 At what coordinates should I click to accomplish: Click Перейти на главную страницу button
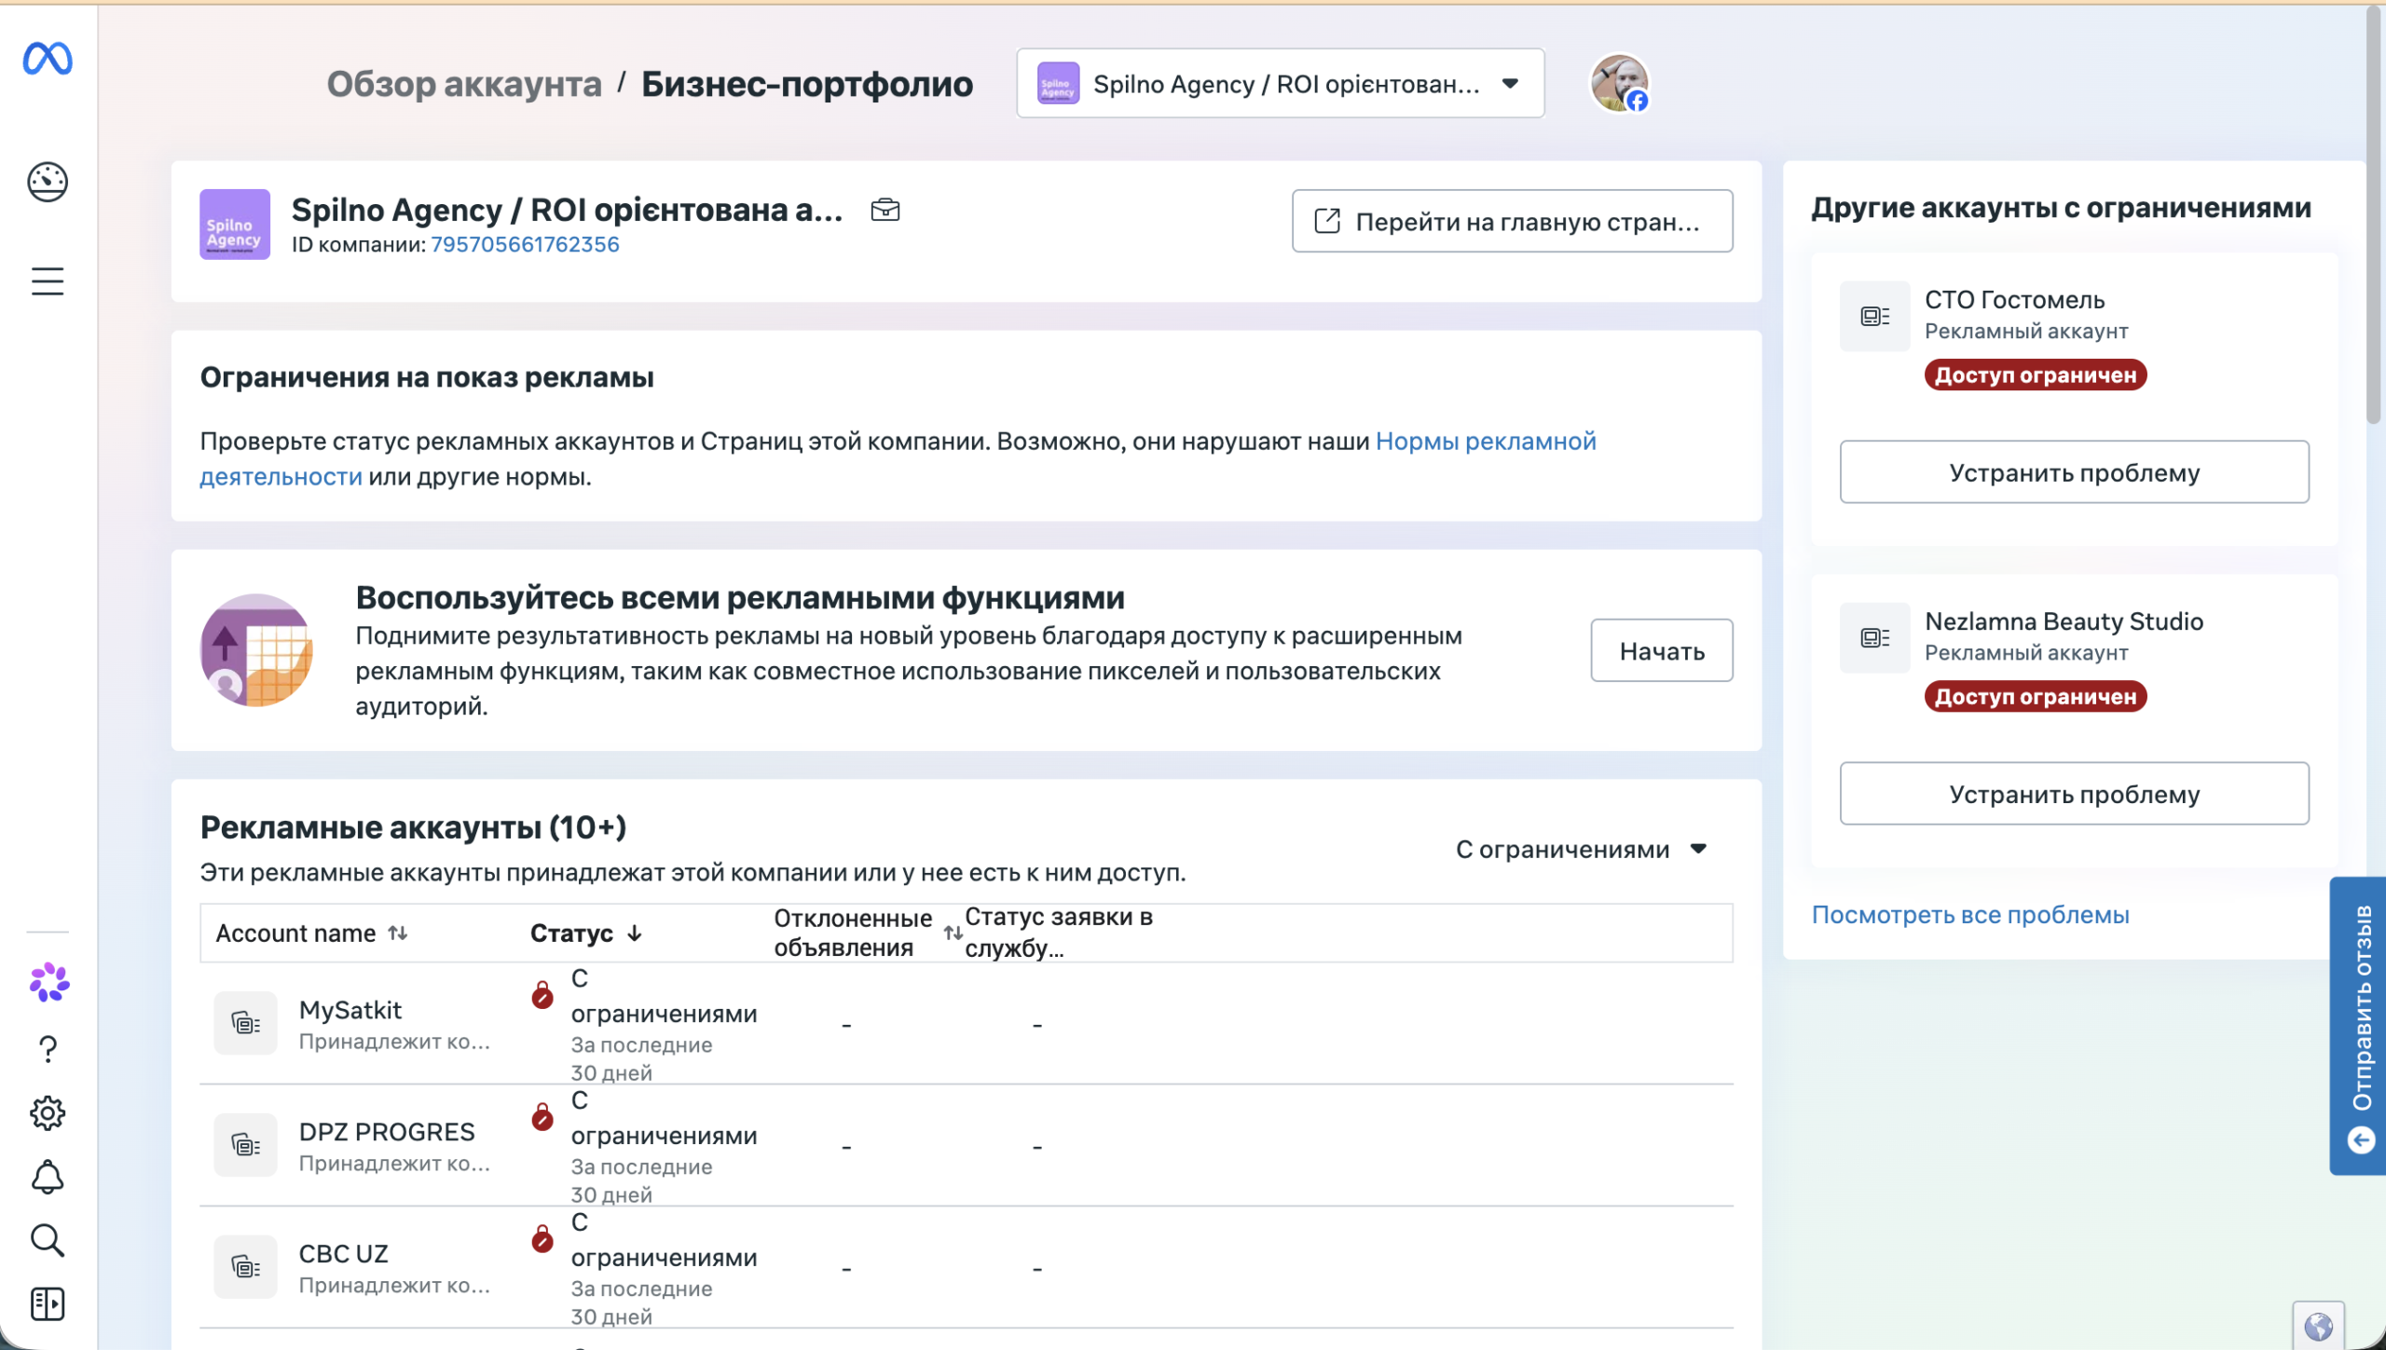click(1512, 222)
